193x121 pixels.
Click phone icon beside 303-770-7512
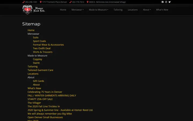pos(70,2)
